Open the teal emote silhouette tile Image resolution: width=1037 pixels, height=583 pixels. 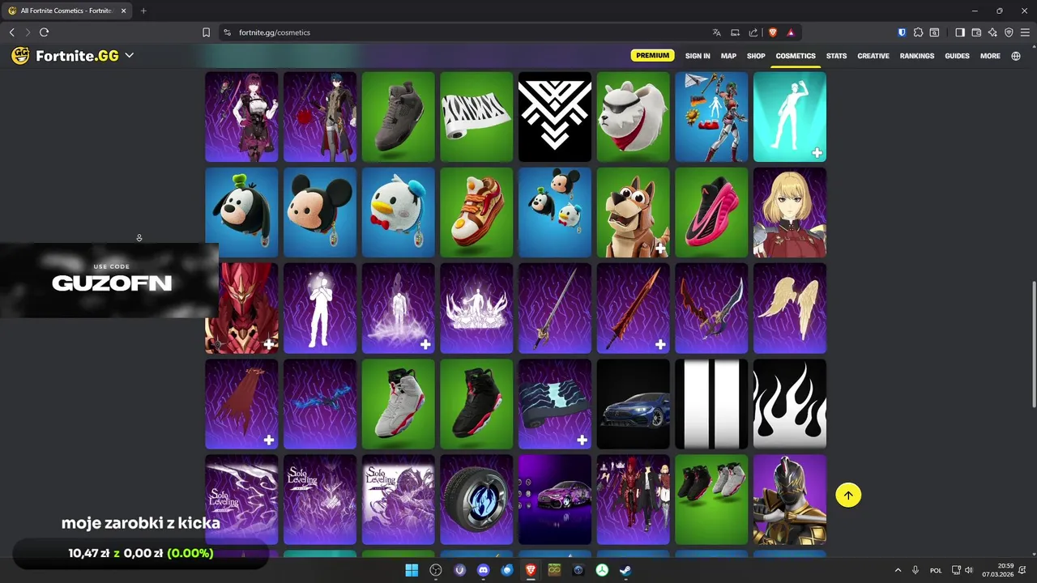pyautogui.click(x=790, y=117)
